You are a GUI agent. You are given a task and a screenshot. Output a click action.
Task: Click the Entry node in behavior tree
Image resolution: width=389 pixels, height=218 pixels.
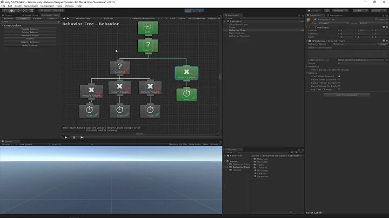[x=148, y=28]
